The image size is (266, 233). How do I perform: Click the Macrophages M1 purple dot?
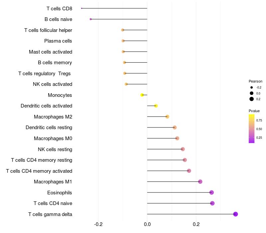200,181
